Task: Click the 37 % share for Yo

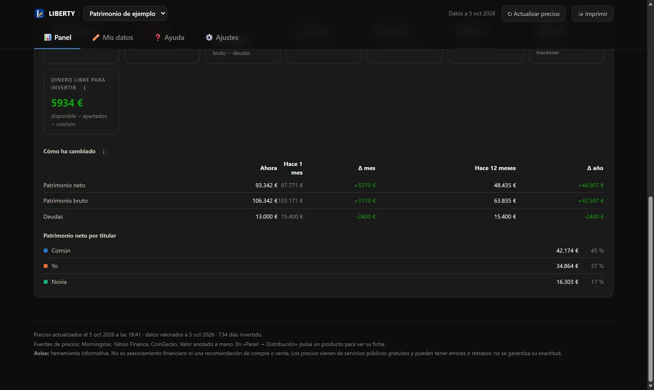Action: [x=597, y=266]
